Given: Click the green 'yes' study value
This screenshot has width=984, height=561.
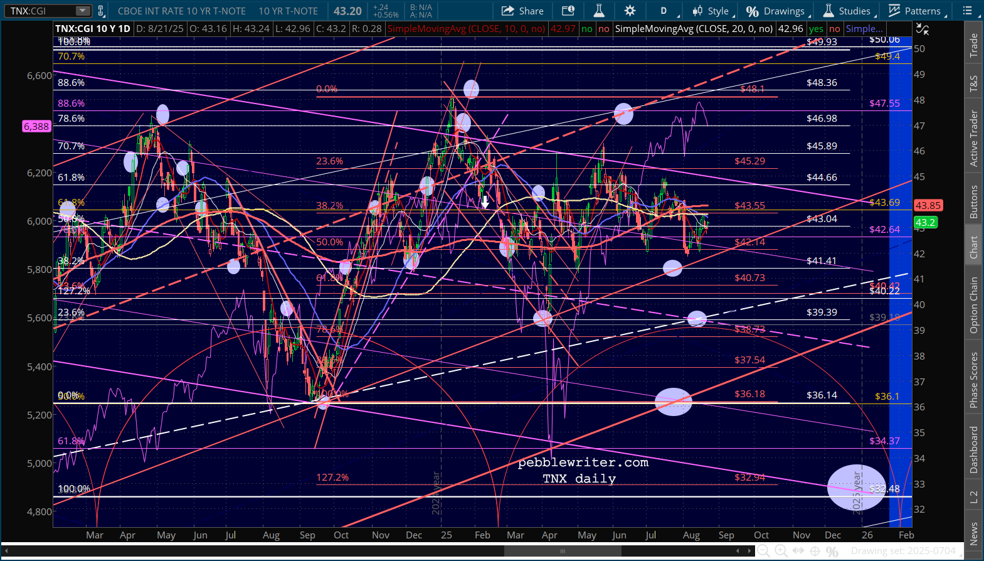Looking at the screenshot, I should (x=816, y=29).
